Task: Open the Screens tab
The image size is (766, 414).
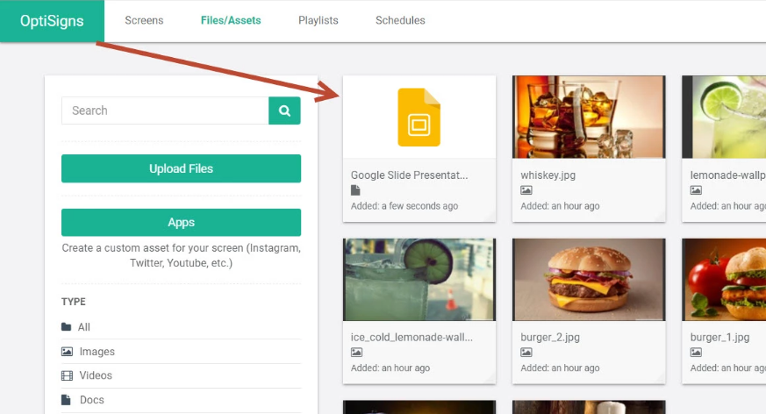Action: click(144, 20)
